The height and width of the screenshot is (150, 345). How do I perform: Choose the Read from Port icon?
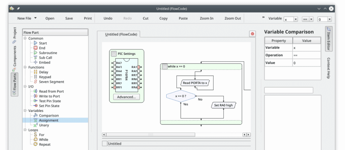tap(35, 91)
